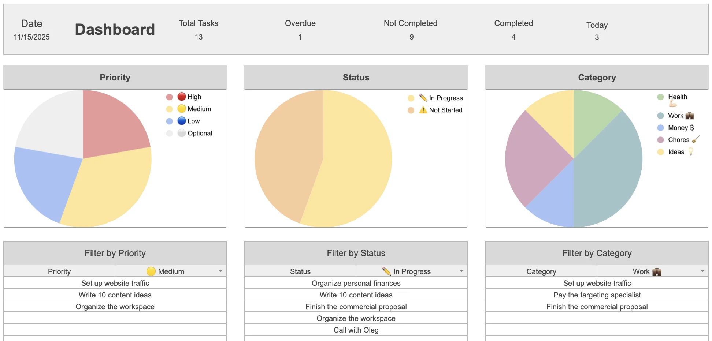The image size is (712, 341).
Task: Select the Filter by Priority header
Action: (115, 253)
